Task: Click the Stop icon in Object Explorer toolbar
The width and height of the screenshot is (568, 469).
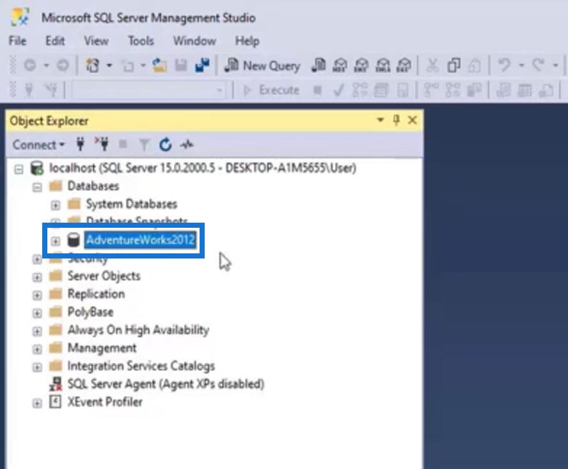Action: (x=123, y=145)
